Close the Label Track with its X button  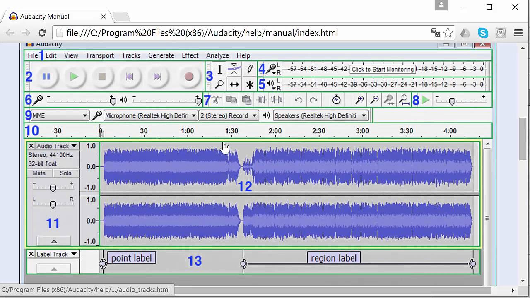click(31, 254)
